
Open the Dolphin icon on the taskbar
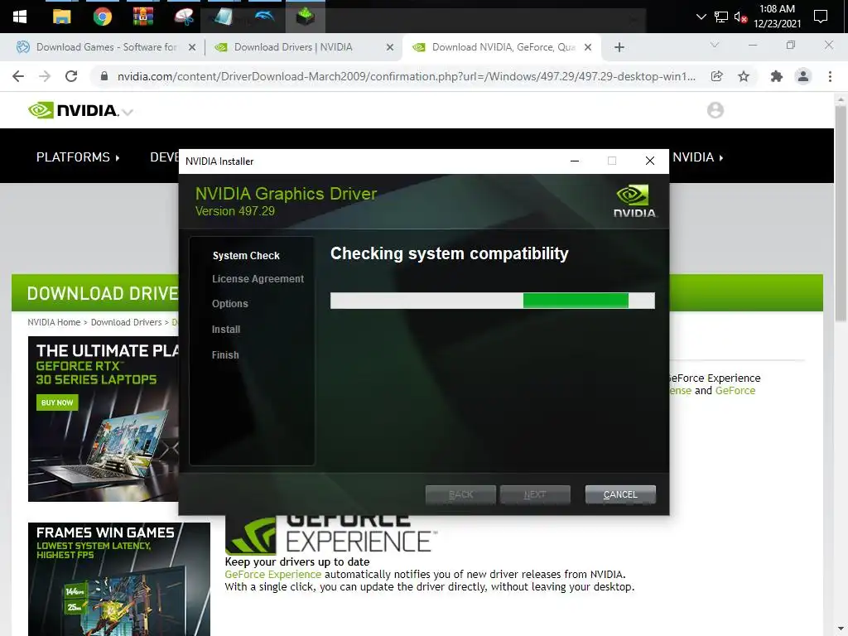[264, 17]
